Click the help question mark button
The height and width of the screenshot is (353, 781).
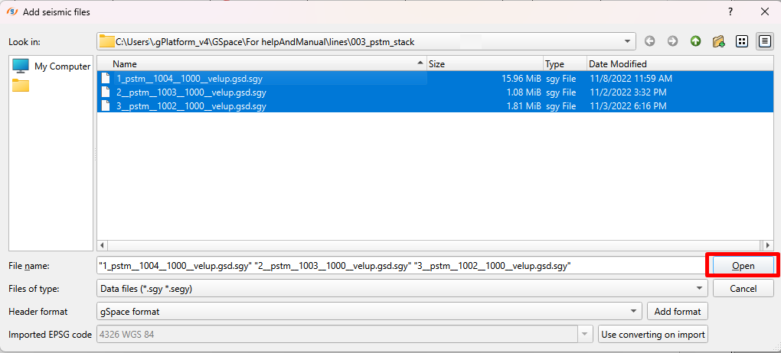pyautogui.click(x=730, y=12)
